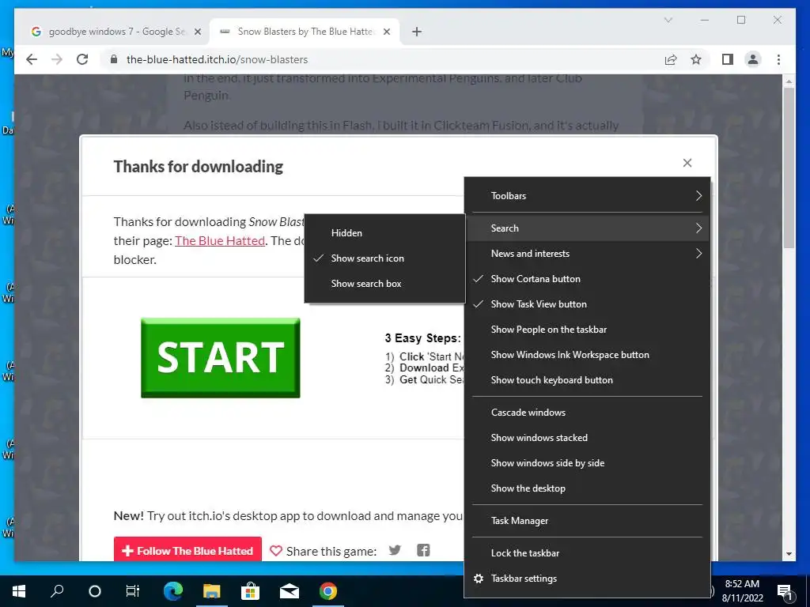810x607 pixels.
Task: Select the Hidden search option
Action: 385,233
